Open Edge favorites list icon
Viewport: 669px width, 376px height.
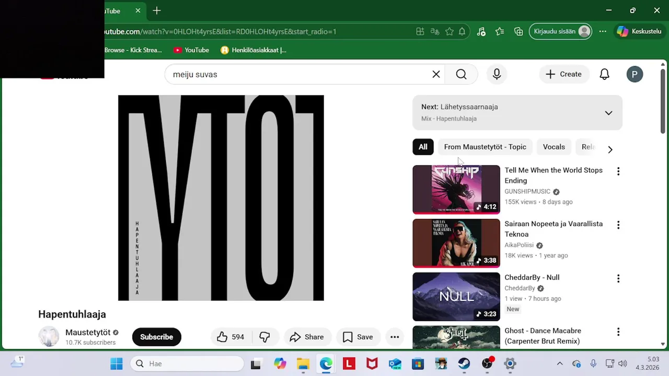click(500, 31)
